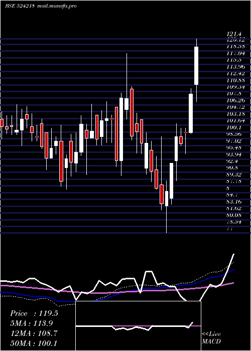Click the 103.18 price axis label

coord(235,114)
